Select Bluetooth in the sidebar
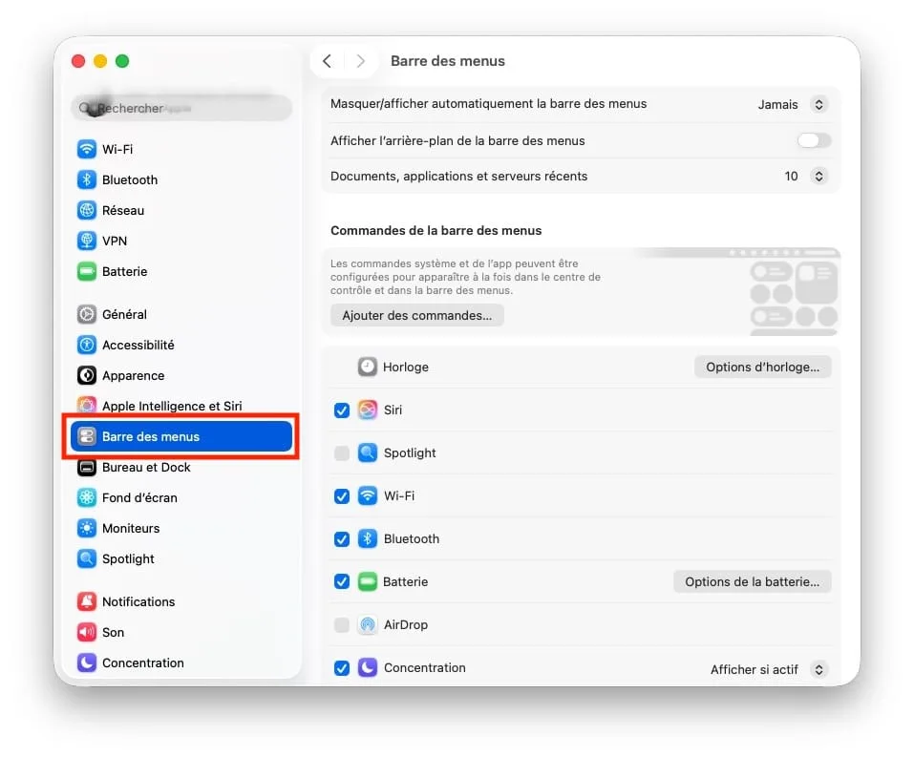Screen dimensions: 914x757 pos(129,179)
